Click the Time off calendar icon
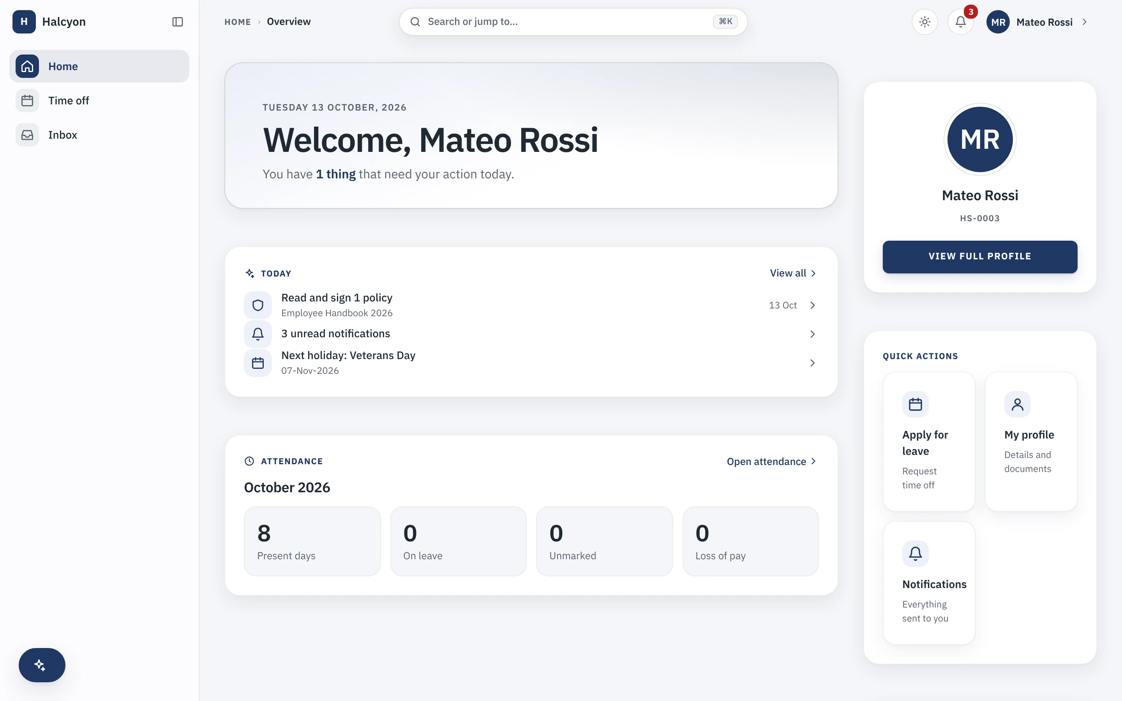The width and height of the screenshot is (1122, 701). pyautogui.click(x=27, y=100)
